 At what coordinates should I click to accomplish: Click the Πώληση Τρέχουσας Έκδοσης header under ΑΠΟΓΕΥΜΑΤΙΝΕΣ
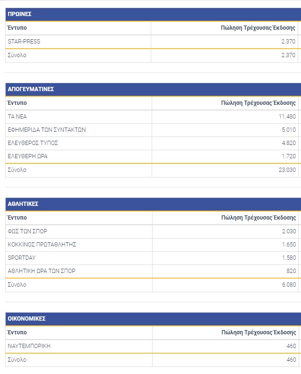(x=258, y=103)
